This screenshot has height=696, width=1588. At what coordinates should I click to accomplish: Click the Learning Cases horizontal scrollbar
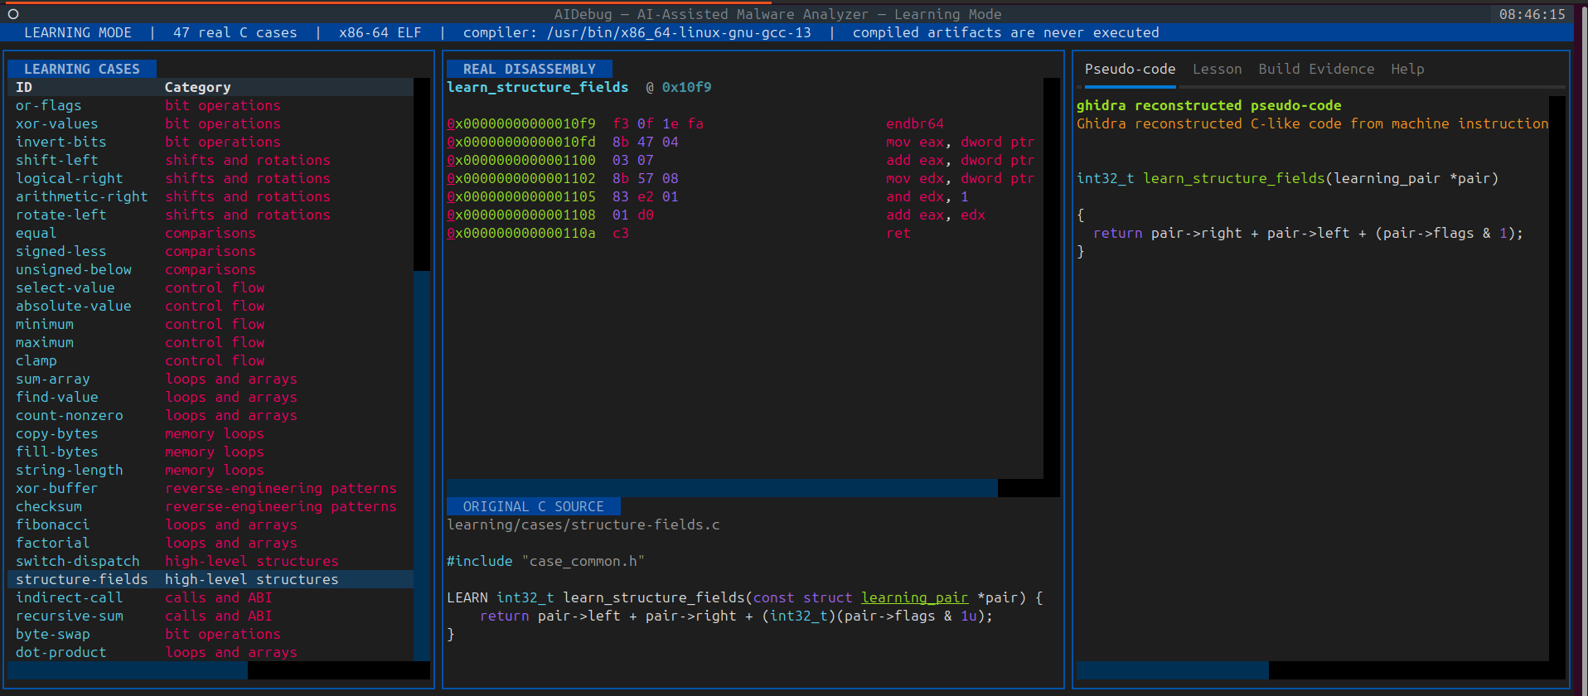(219, 670)
